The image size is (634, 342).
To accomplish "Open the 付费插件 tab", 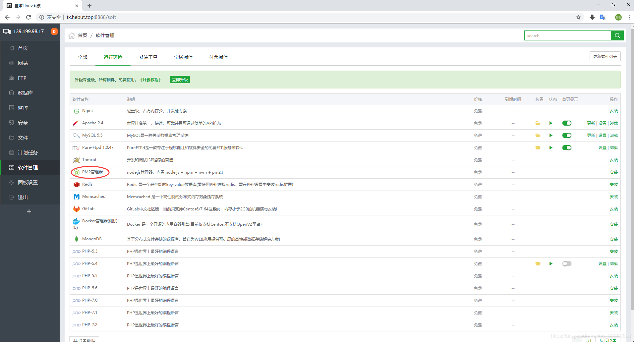I will click(x=218, y=57).
